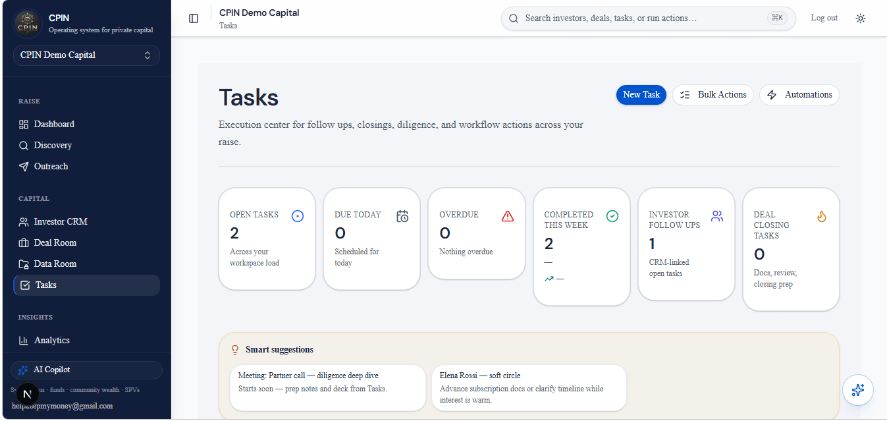Click the Smart suggestions lightbulb icon

pyautogui.click(x=235, y=350)
